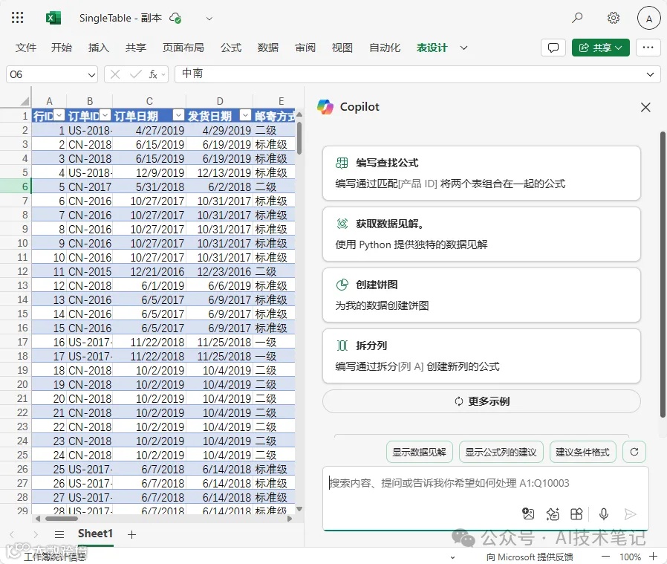Open the 订单ID column filter dropdown
667x564 pixels.
105,115
